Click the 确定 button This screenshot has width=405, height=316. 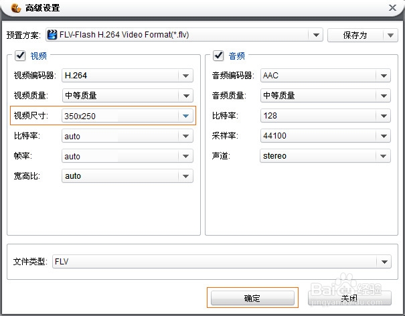pyautogui.click(x=252, y=298)
